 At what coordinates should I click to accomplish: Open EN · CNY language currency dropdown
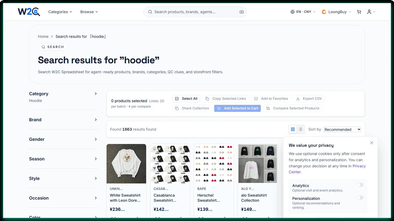point(303,12)
